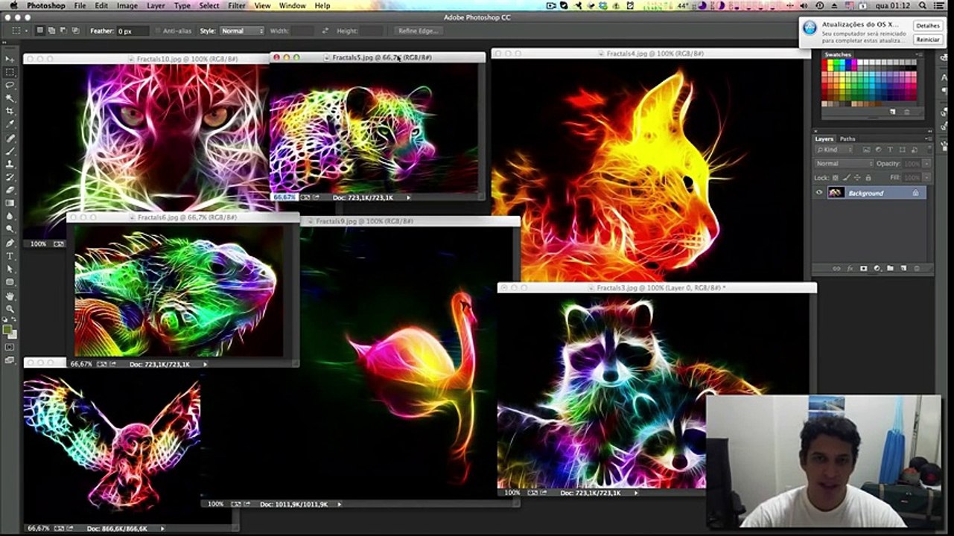Image resolution: width=954 pixels, height=536 pixels.
Task: Toggle Subtract from selection mode
Action: [x=64, y=31]
